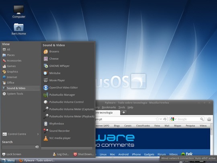Click the menu Search input field
This screenshot has width=217, height=163.
[18, 147]
